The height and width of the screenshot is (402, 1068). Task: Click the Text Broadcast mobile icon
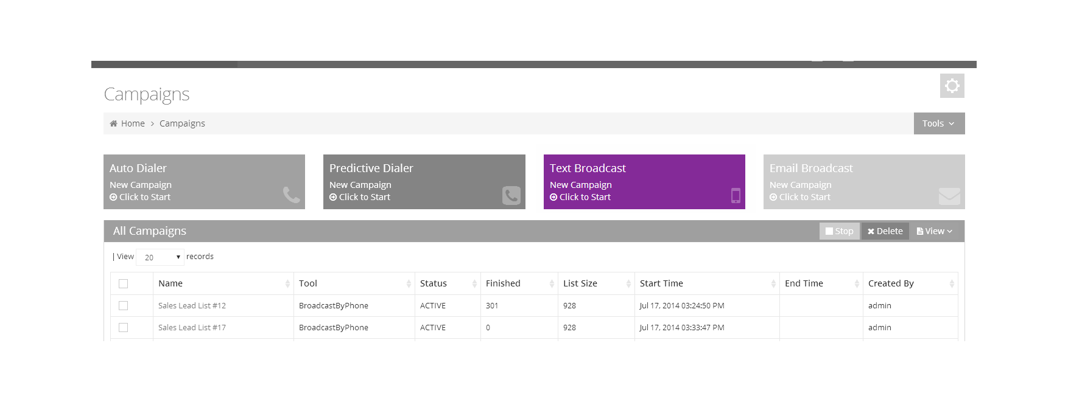[x=736, y=195]
